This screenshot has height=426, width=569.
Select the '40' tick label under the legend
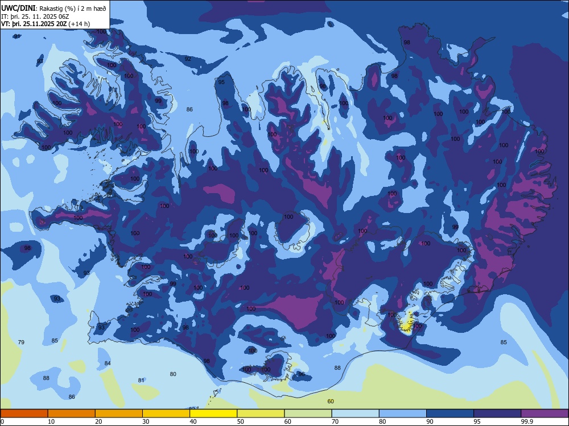point(193,421)
